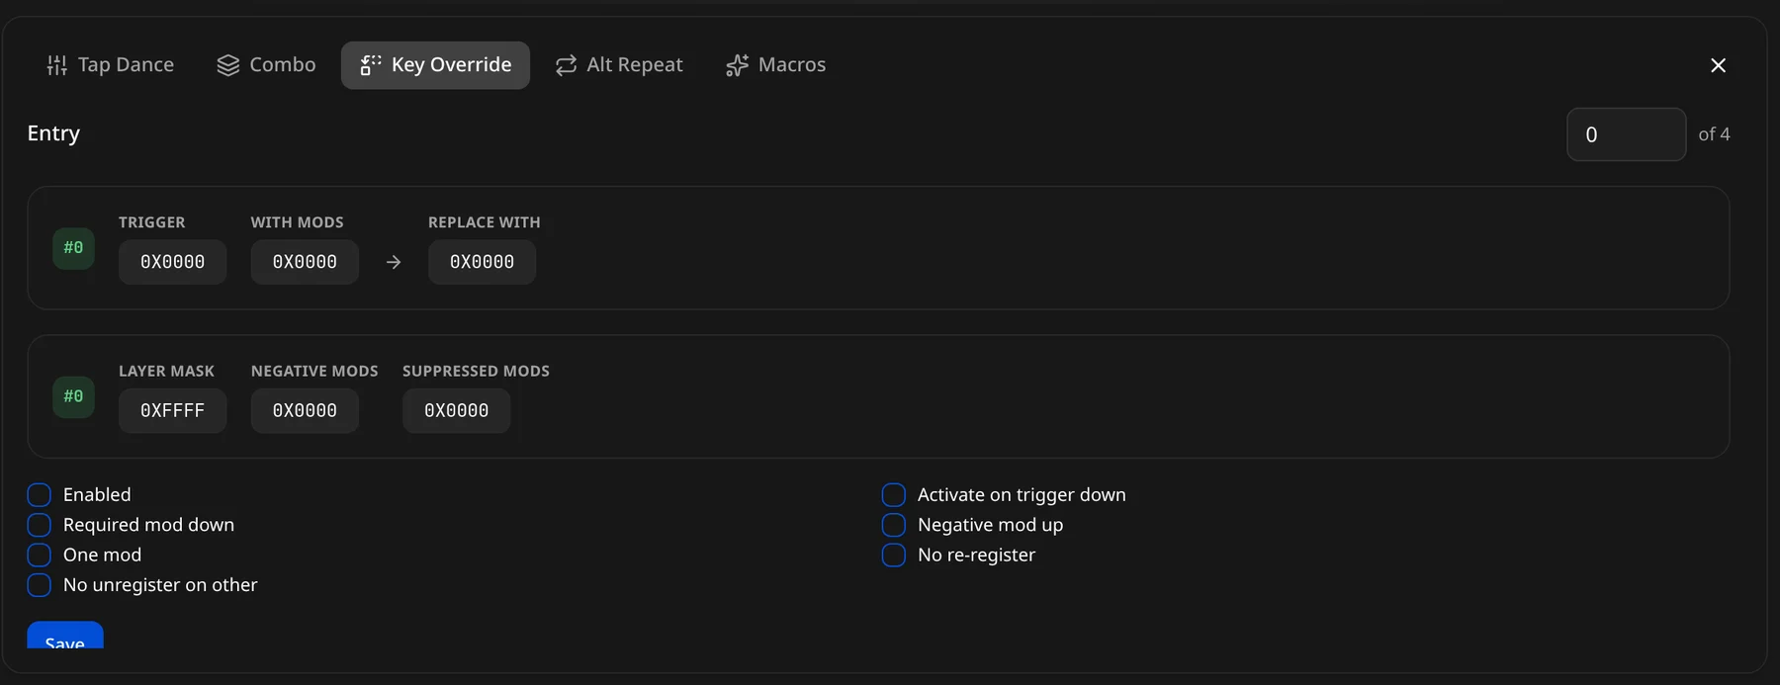Image resolution: width=1780 pixels, height=685 pixels.
Task: Open the Tap Dance tab
Action: pos(111,65)
